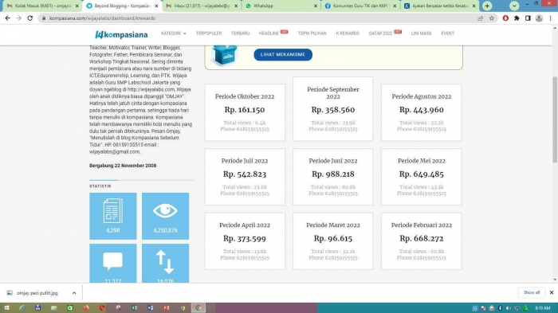Switch to the Kotak Masuk Gmail tab
This screenshot has height=313, width=558.
(x=41, y=6)
